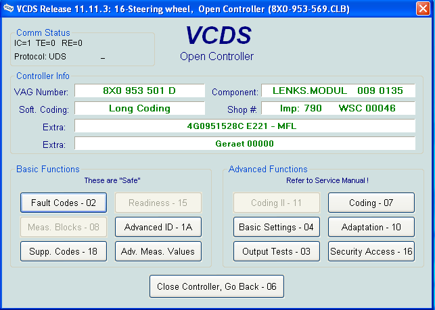Open Supp. Codes - 18
The height and width of the screenshot is (310, 435).
click(x=63, y=251)
